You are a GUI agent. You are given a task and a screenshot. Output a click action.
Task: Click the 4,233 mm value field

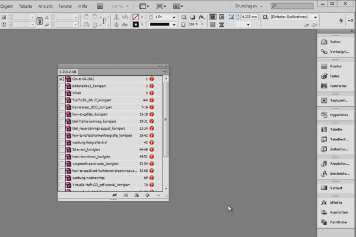pos(250,17)
